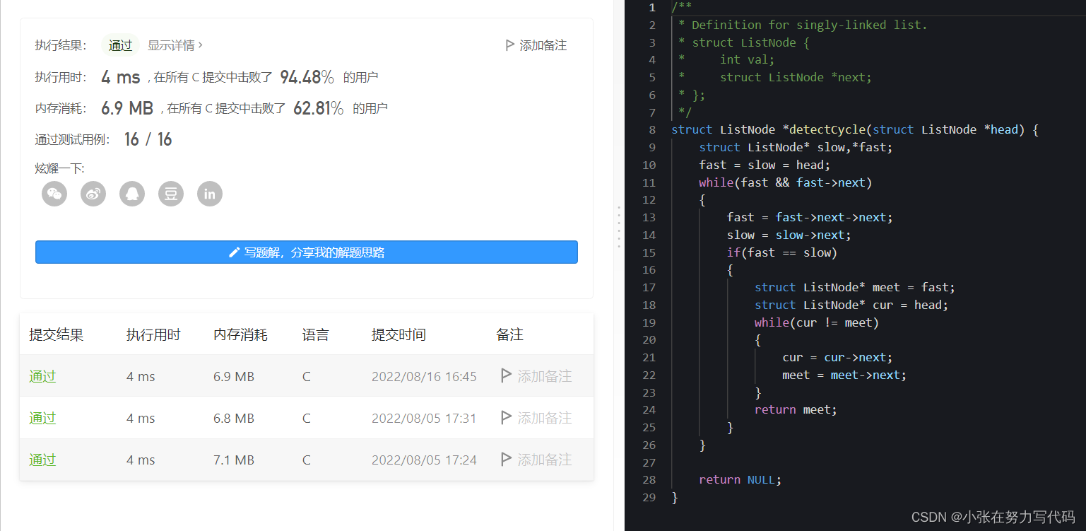
Task: Click the 7.1 MB cell in table
Action: (x=234, y=460)
